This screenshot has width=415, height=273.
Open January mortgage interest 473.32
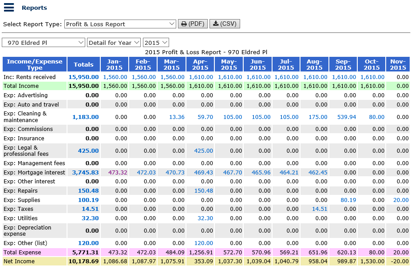pyautogui.click(x=118, y=173)
